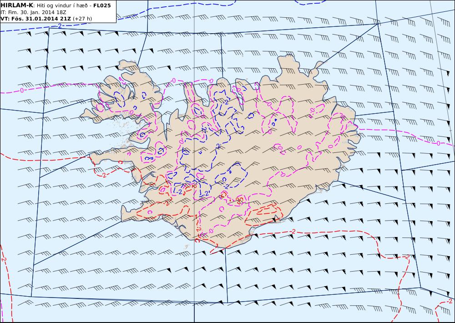Select the "VT: Fös. 31.01.2014 21Z" valid time text
The width and height of the screenshot is (455, 323).
pos(35,19)
